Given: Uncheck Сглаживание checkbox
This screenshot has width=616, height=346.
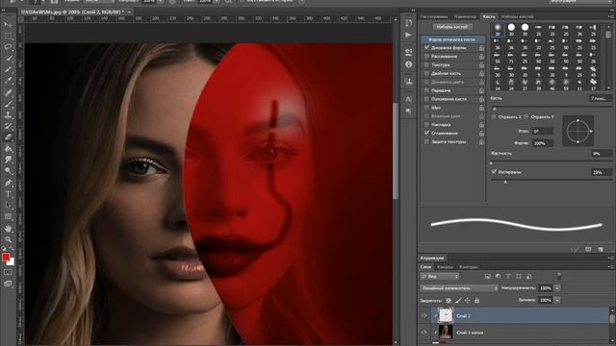Looking at the screenshot, I should (426, 133).
